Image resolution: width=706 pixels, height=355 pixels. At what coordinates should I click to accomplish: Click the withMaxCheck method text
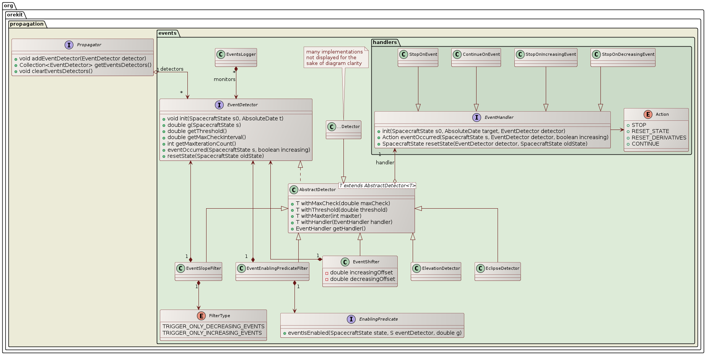[x=343, y=203]
